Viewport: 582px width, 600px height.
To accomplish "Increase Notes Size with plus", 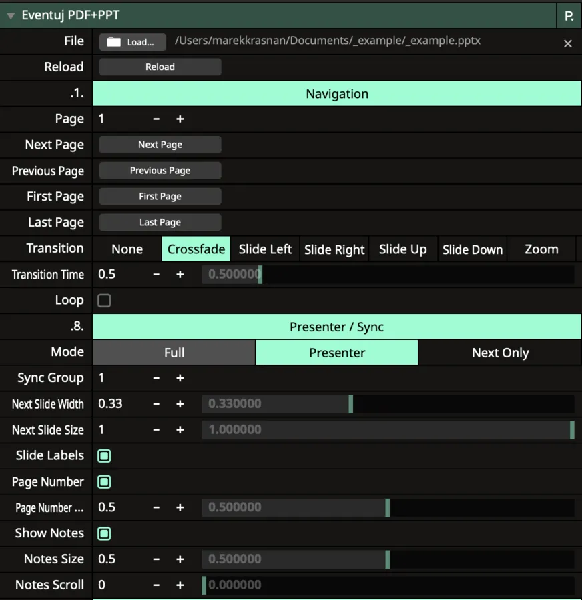I will tap(180, 559).
